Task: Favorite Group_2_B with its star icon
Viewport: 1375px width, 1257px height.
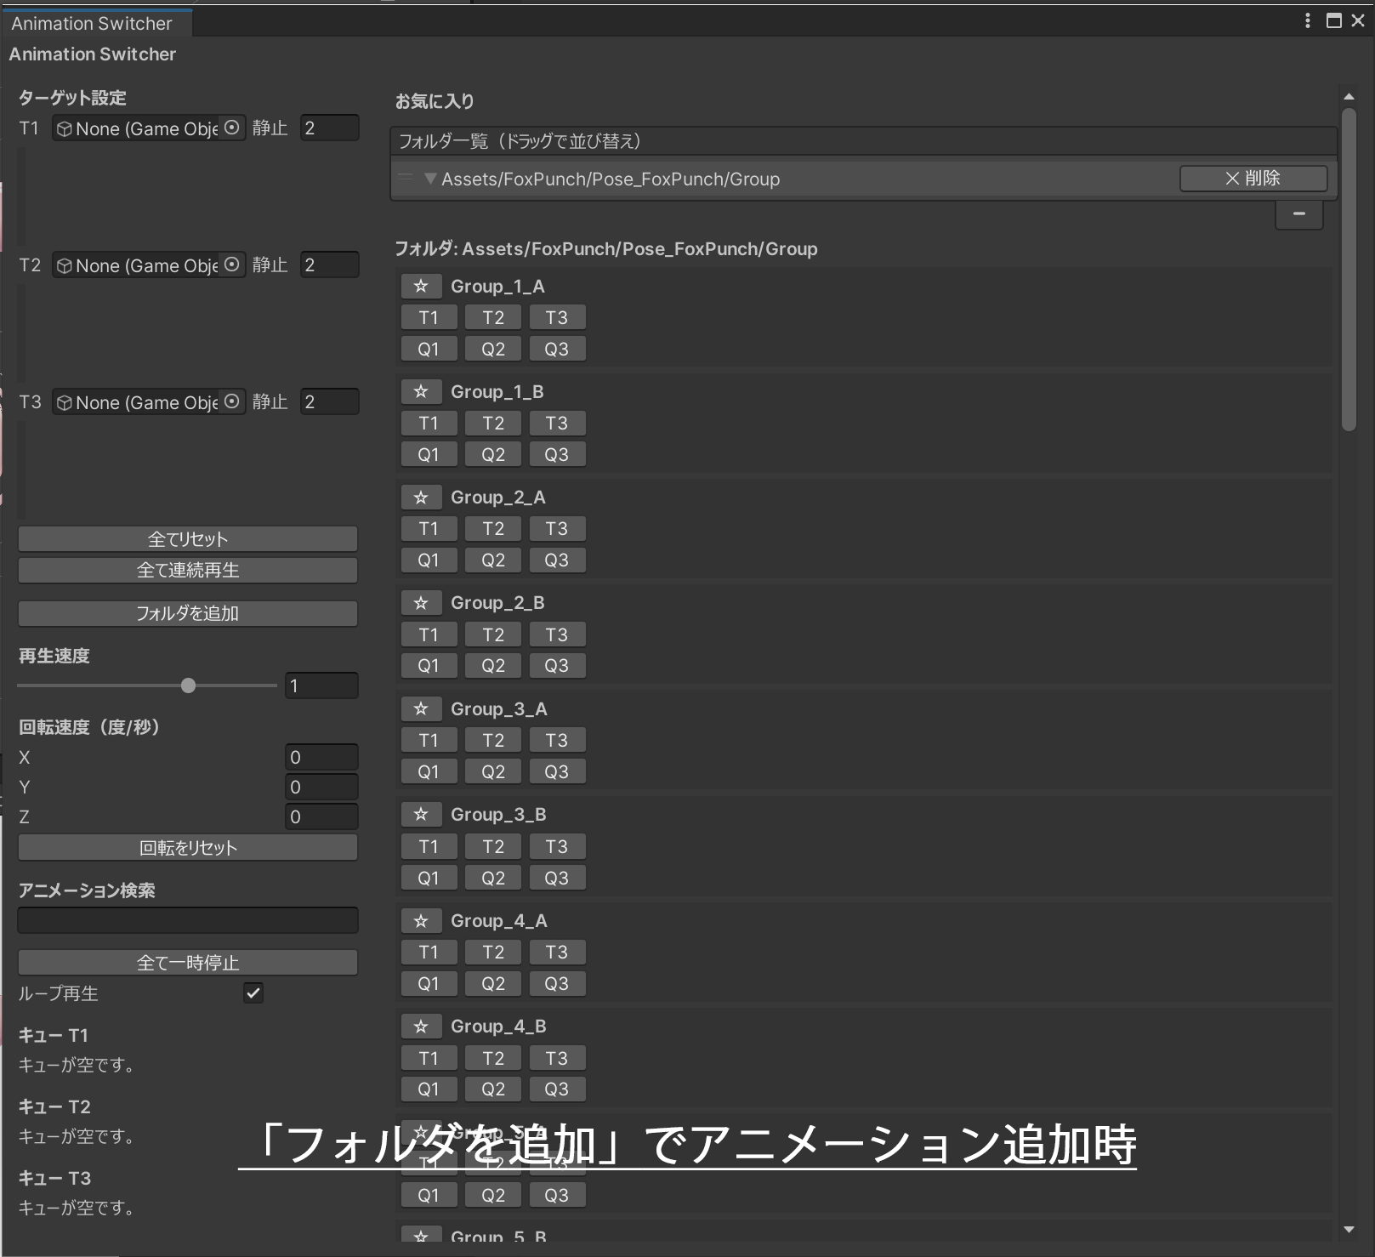Action: (x=422, y=602)
